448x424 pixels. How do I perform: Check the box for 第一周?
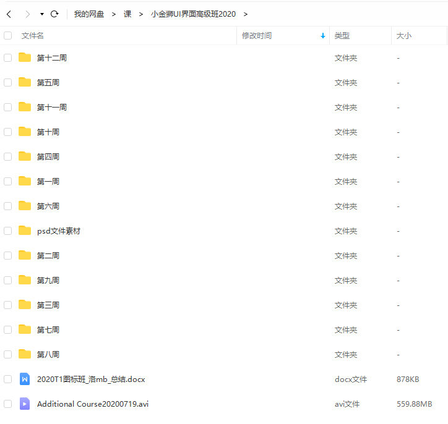7,181
